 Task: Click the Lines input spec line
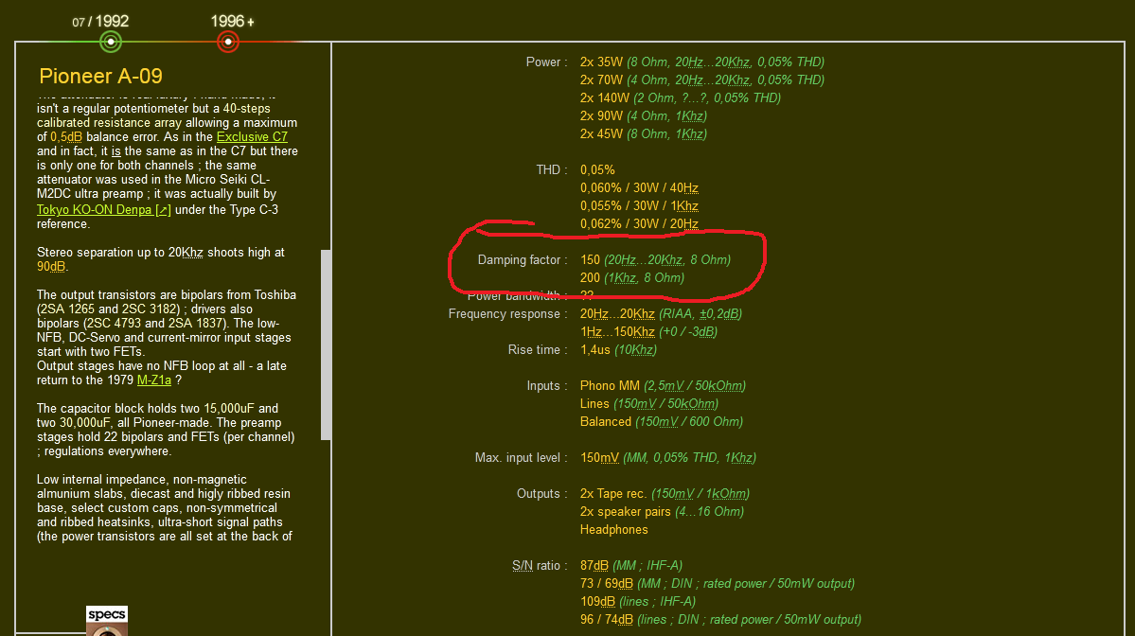coord(649,404)
